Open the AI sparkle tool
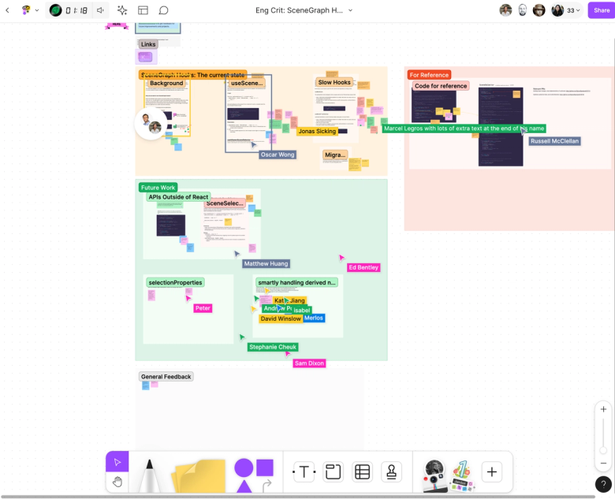 (x=122, y=10)
